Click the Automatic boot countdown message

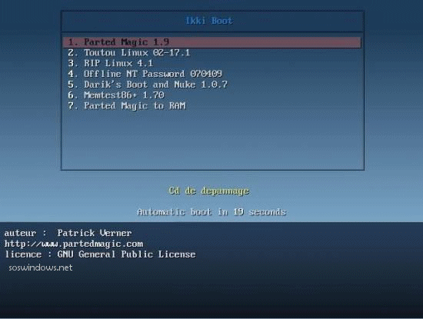coord(211,212)
